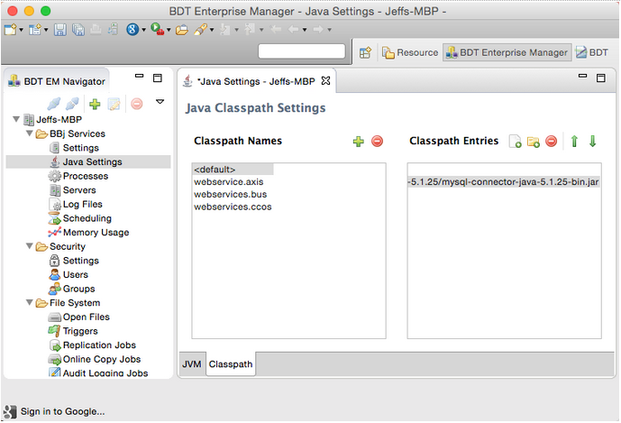Add a new classpath name

(359, 141)
